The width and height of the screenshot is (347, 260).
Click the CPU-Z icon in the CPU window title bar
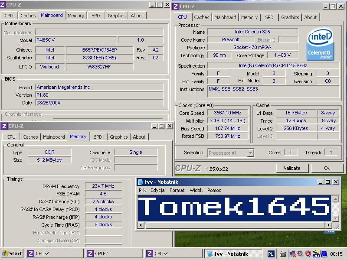pyautogui.click(x=176, y=6)
